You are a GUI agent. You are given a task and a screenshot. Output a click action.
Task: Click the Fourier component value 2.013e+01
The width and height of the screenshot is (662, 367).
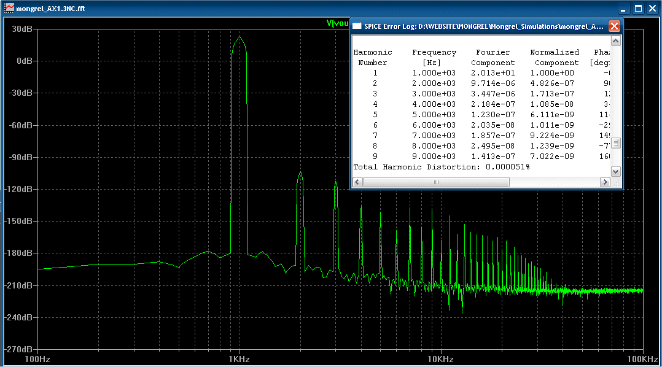tap(493, 73)
